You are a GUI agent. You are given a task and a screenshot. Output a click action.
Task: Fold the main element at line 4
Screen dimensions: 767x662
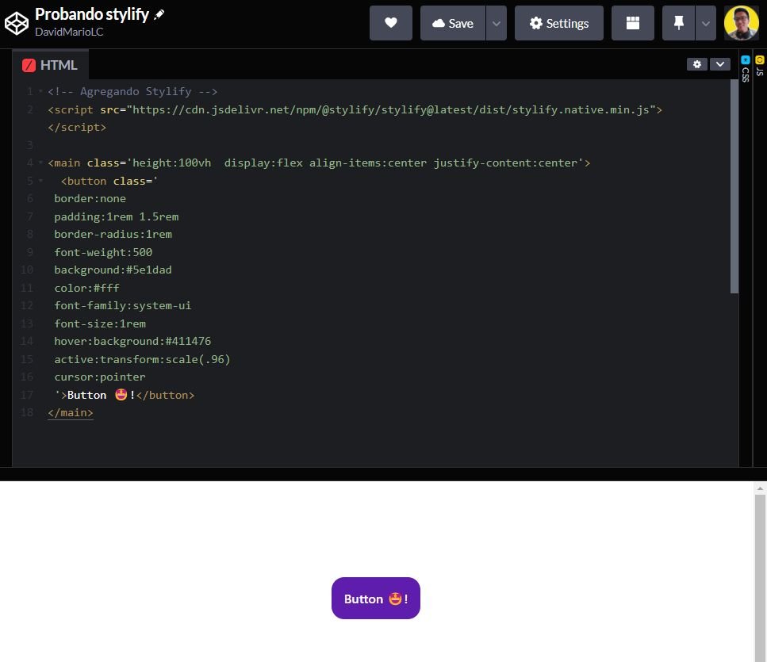(x=40, y=163)
